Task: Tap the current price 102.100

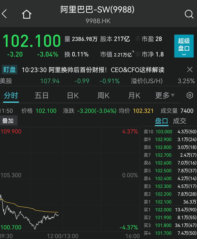Action: pyautogui.click(x=32, y=41)
